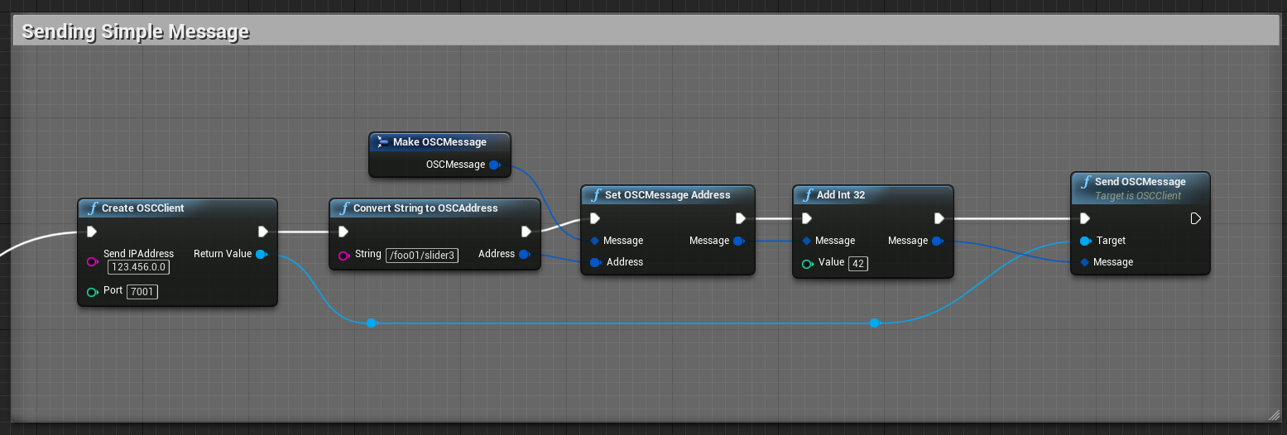The height and width of the screenshot is (435, 1287).
Task: Click the Send IPAddress pin on Create OSCClient
Action: pos(92,261)
